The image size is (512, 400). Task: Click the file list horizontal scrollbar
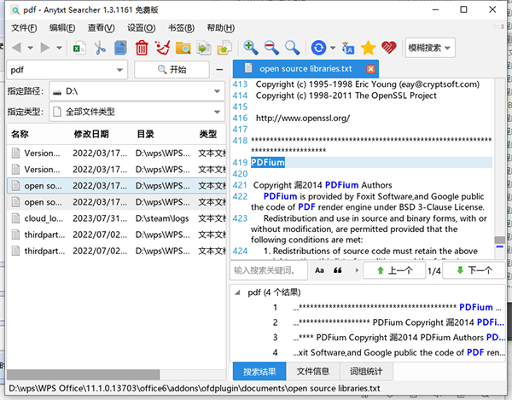pos(84,374)
